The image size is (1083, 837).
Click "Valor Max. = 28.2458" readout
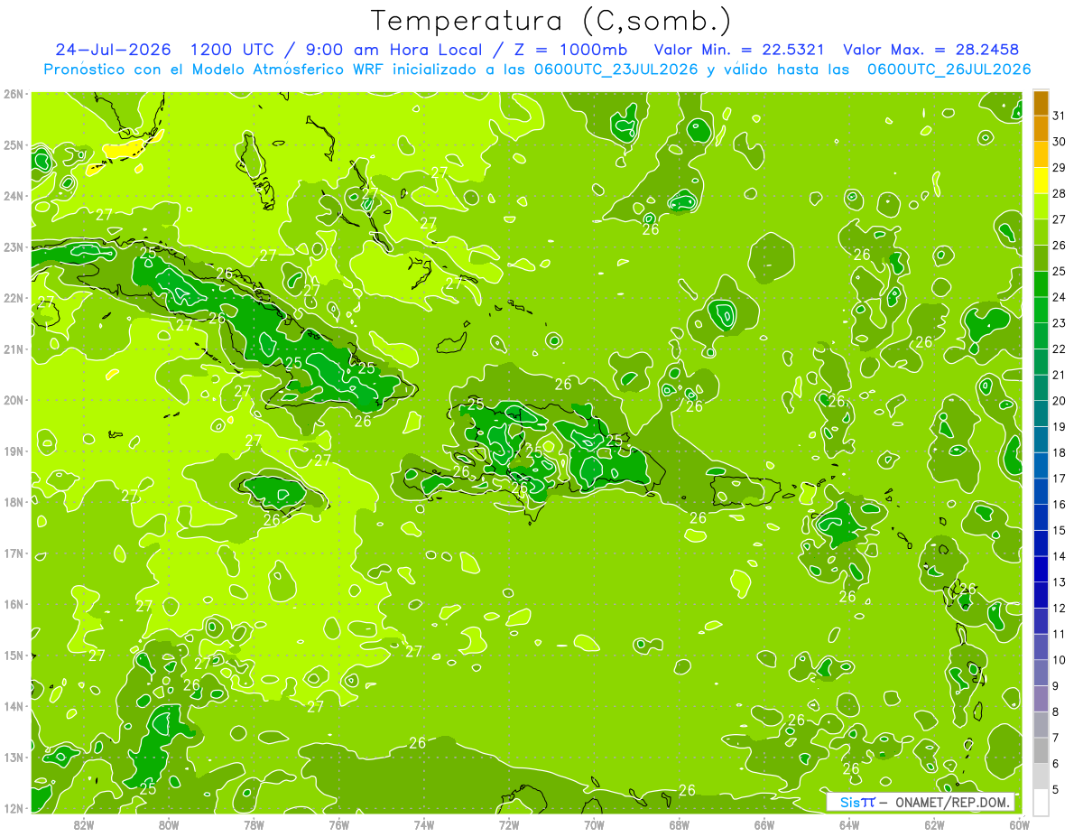[931, 50]
